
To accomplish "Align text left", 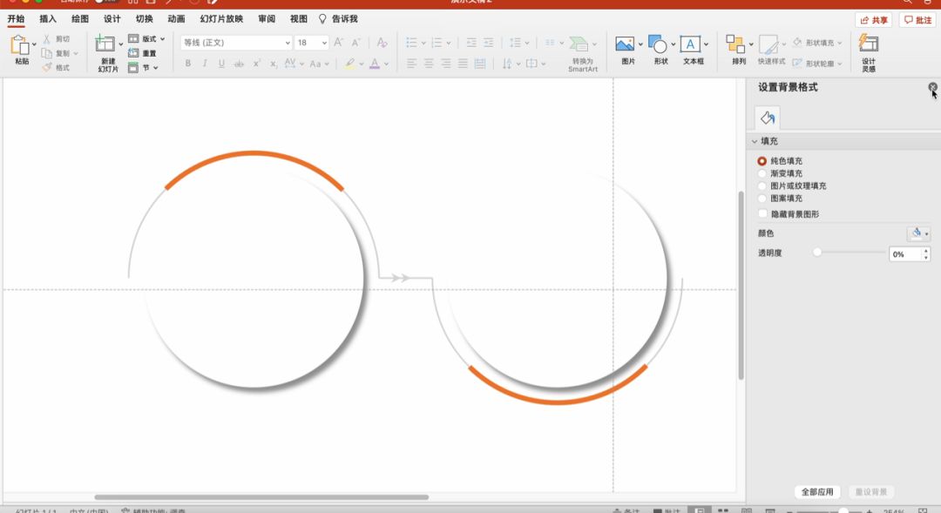I will coord(411,63).
